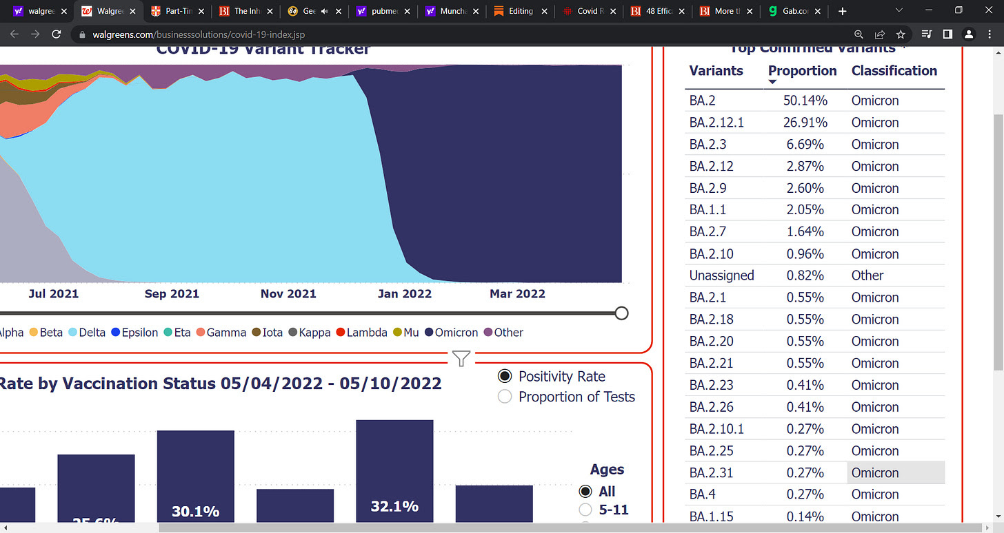Open the tab search chevron
The width and height of the screenshot is (1004, 533).
tap(899, 10)
